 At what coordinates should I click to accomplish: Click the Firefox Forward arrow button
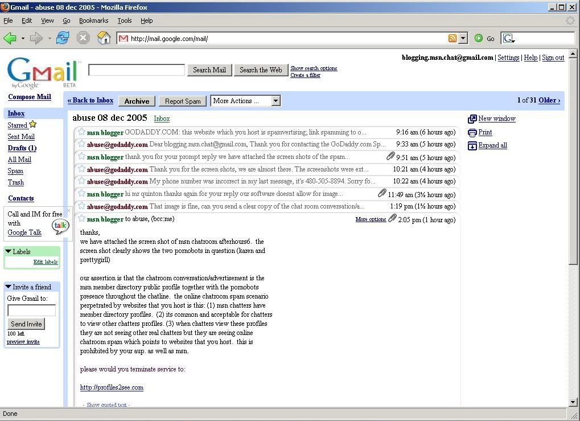(36, 38)
